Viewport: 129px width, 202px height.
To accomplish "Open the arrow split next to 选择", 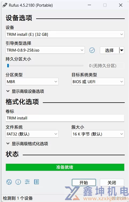I will pos(122,50).
